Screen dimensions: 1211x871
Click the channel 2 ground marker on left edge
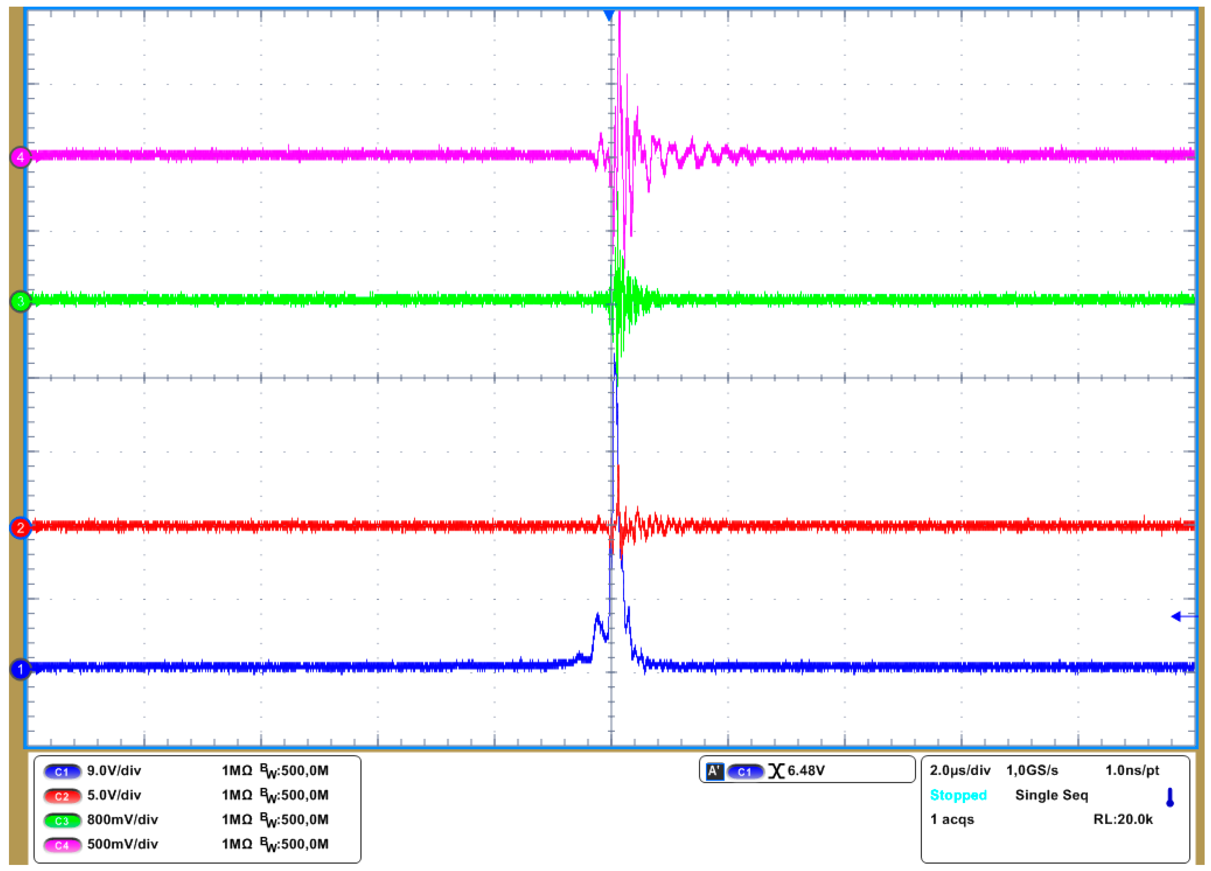click(x=20, y=528)
